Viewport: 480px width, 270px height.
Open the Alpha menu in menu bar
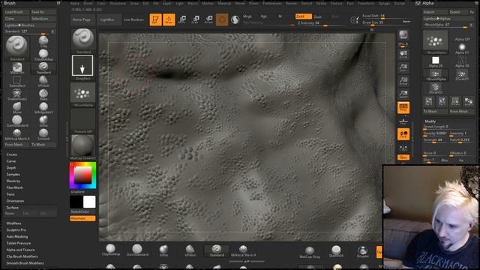tap(75, 3)
